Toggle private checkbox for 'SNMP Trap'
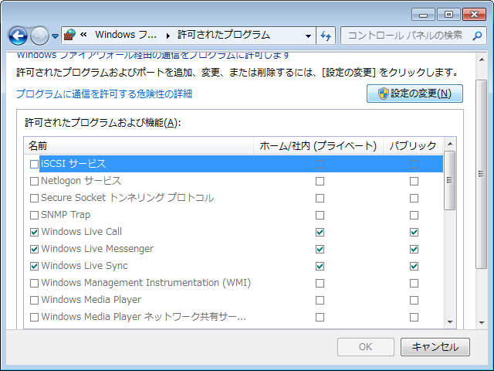This screenshot has height=371, width=494. (x=320, y=215)
